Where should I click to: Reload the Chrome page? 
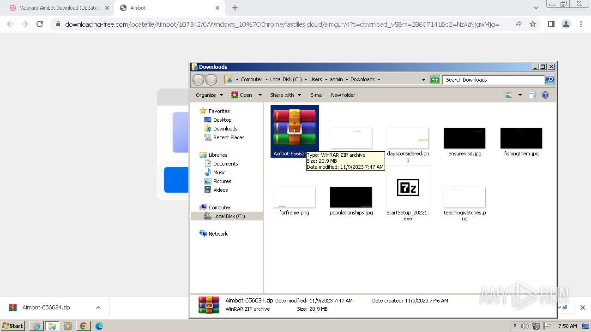40,24
